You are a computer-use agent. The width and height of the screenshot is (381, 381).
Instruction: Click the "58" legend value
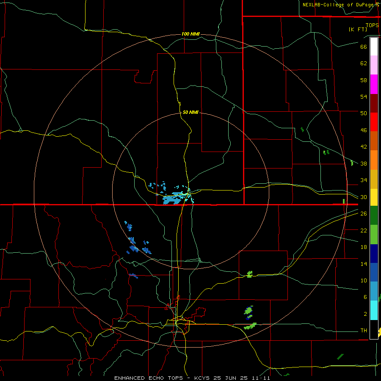click(364, 80)
